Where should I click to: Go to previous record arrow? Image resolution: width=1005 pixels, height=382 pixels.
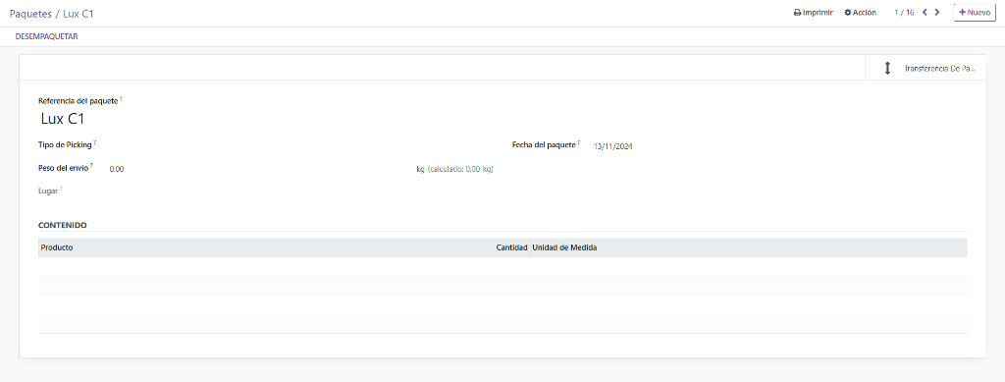click(x=925, y=12)
